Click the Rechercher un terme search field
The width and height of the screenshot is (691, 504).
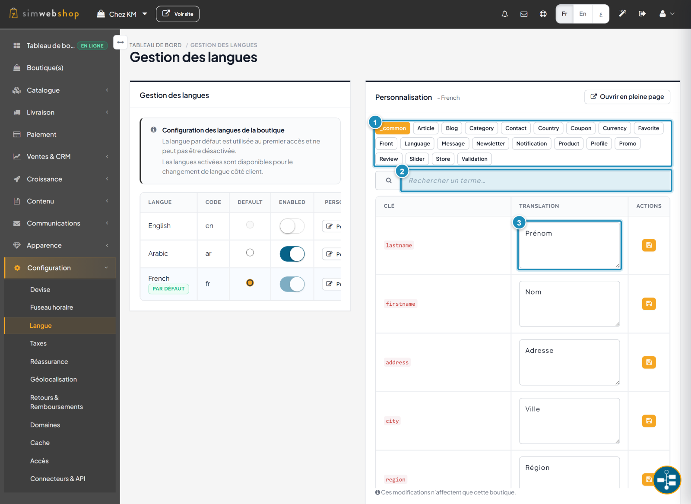[x=536, y=181]
